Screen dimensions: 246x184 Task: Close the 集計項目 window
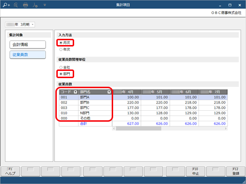[240, 5]
